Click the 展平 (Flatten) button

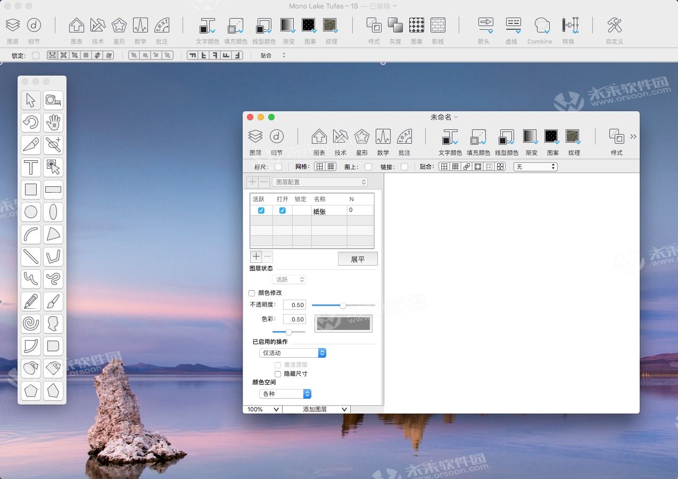click(x=358, y=259)
